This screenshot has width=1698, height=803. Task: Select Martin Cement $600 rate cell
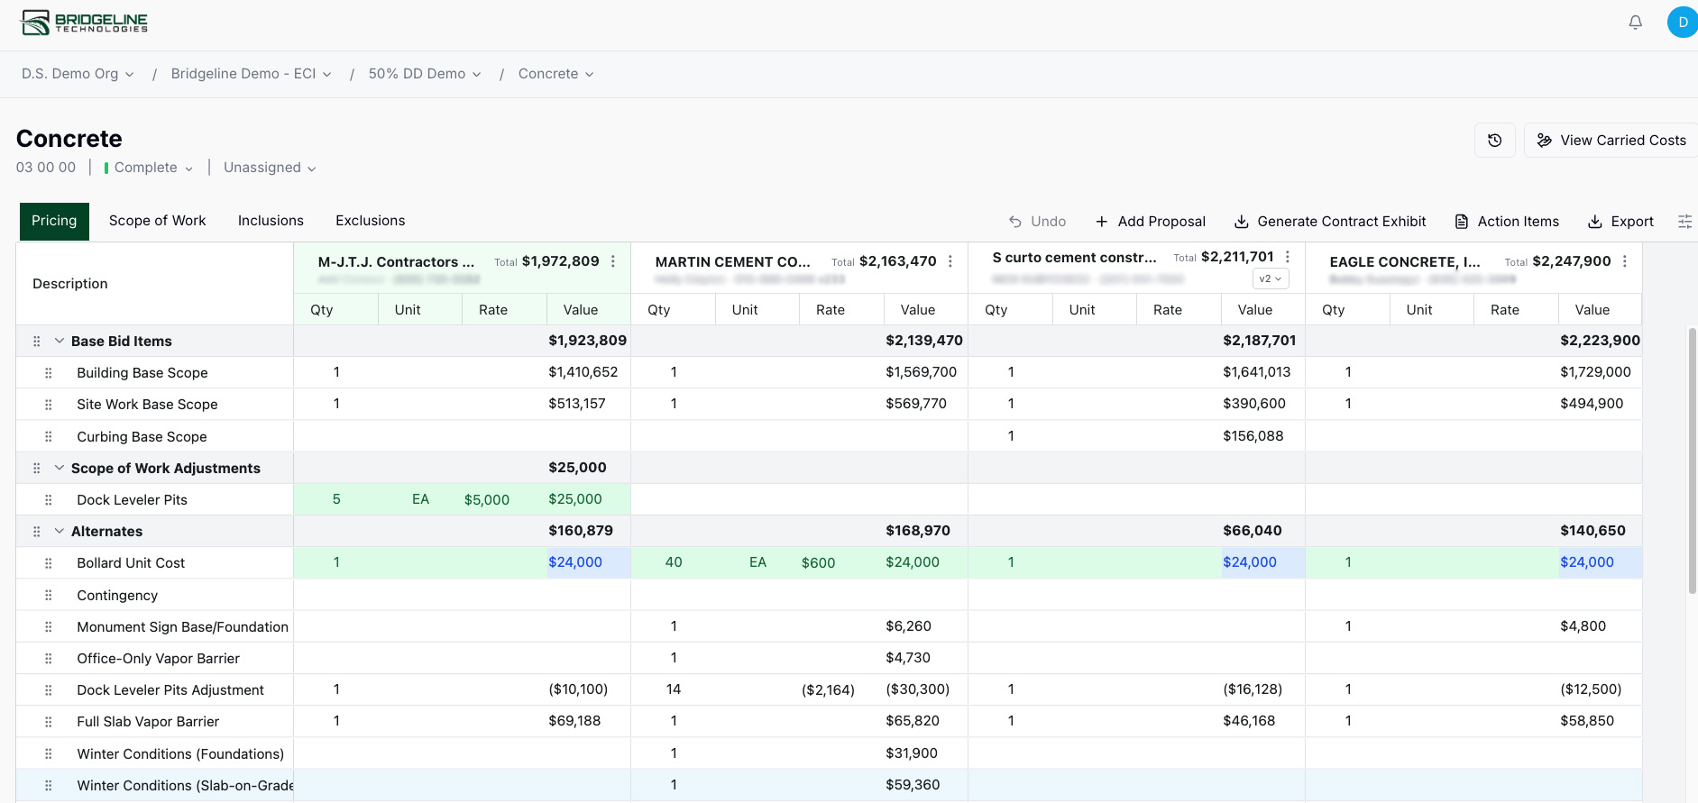click(841, 562)
